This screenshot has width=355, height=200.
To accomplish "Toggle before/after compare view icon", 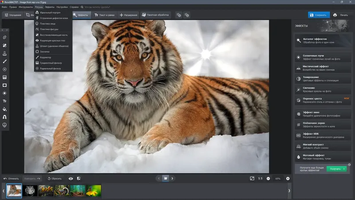I will tap(79, 178).
